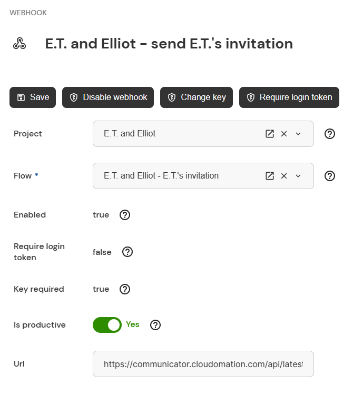363x395 pixels.
Task: Show help for the Key required field
Action: pyautogui.click(x=125, y=289)
